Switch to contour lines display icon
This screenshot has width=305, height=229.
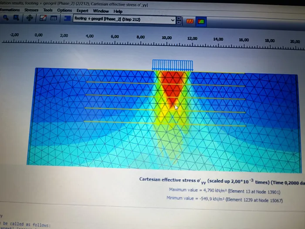click(190, 21)
